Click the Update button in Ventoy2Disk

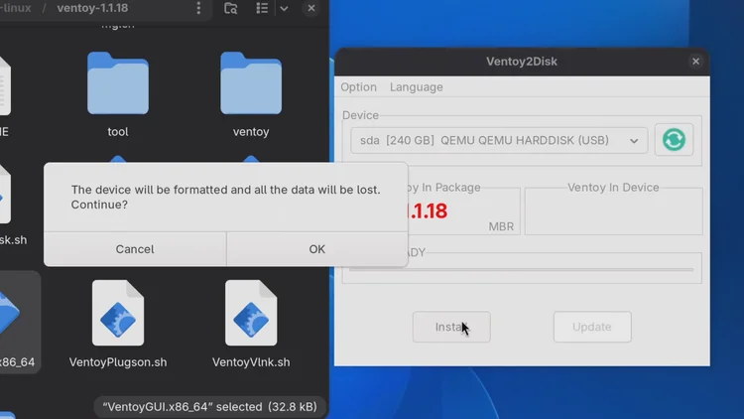coord(592,327)
